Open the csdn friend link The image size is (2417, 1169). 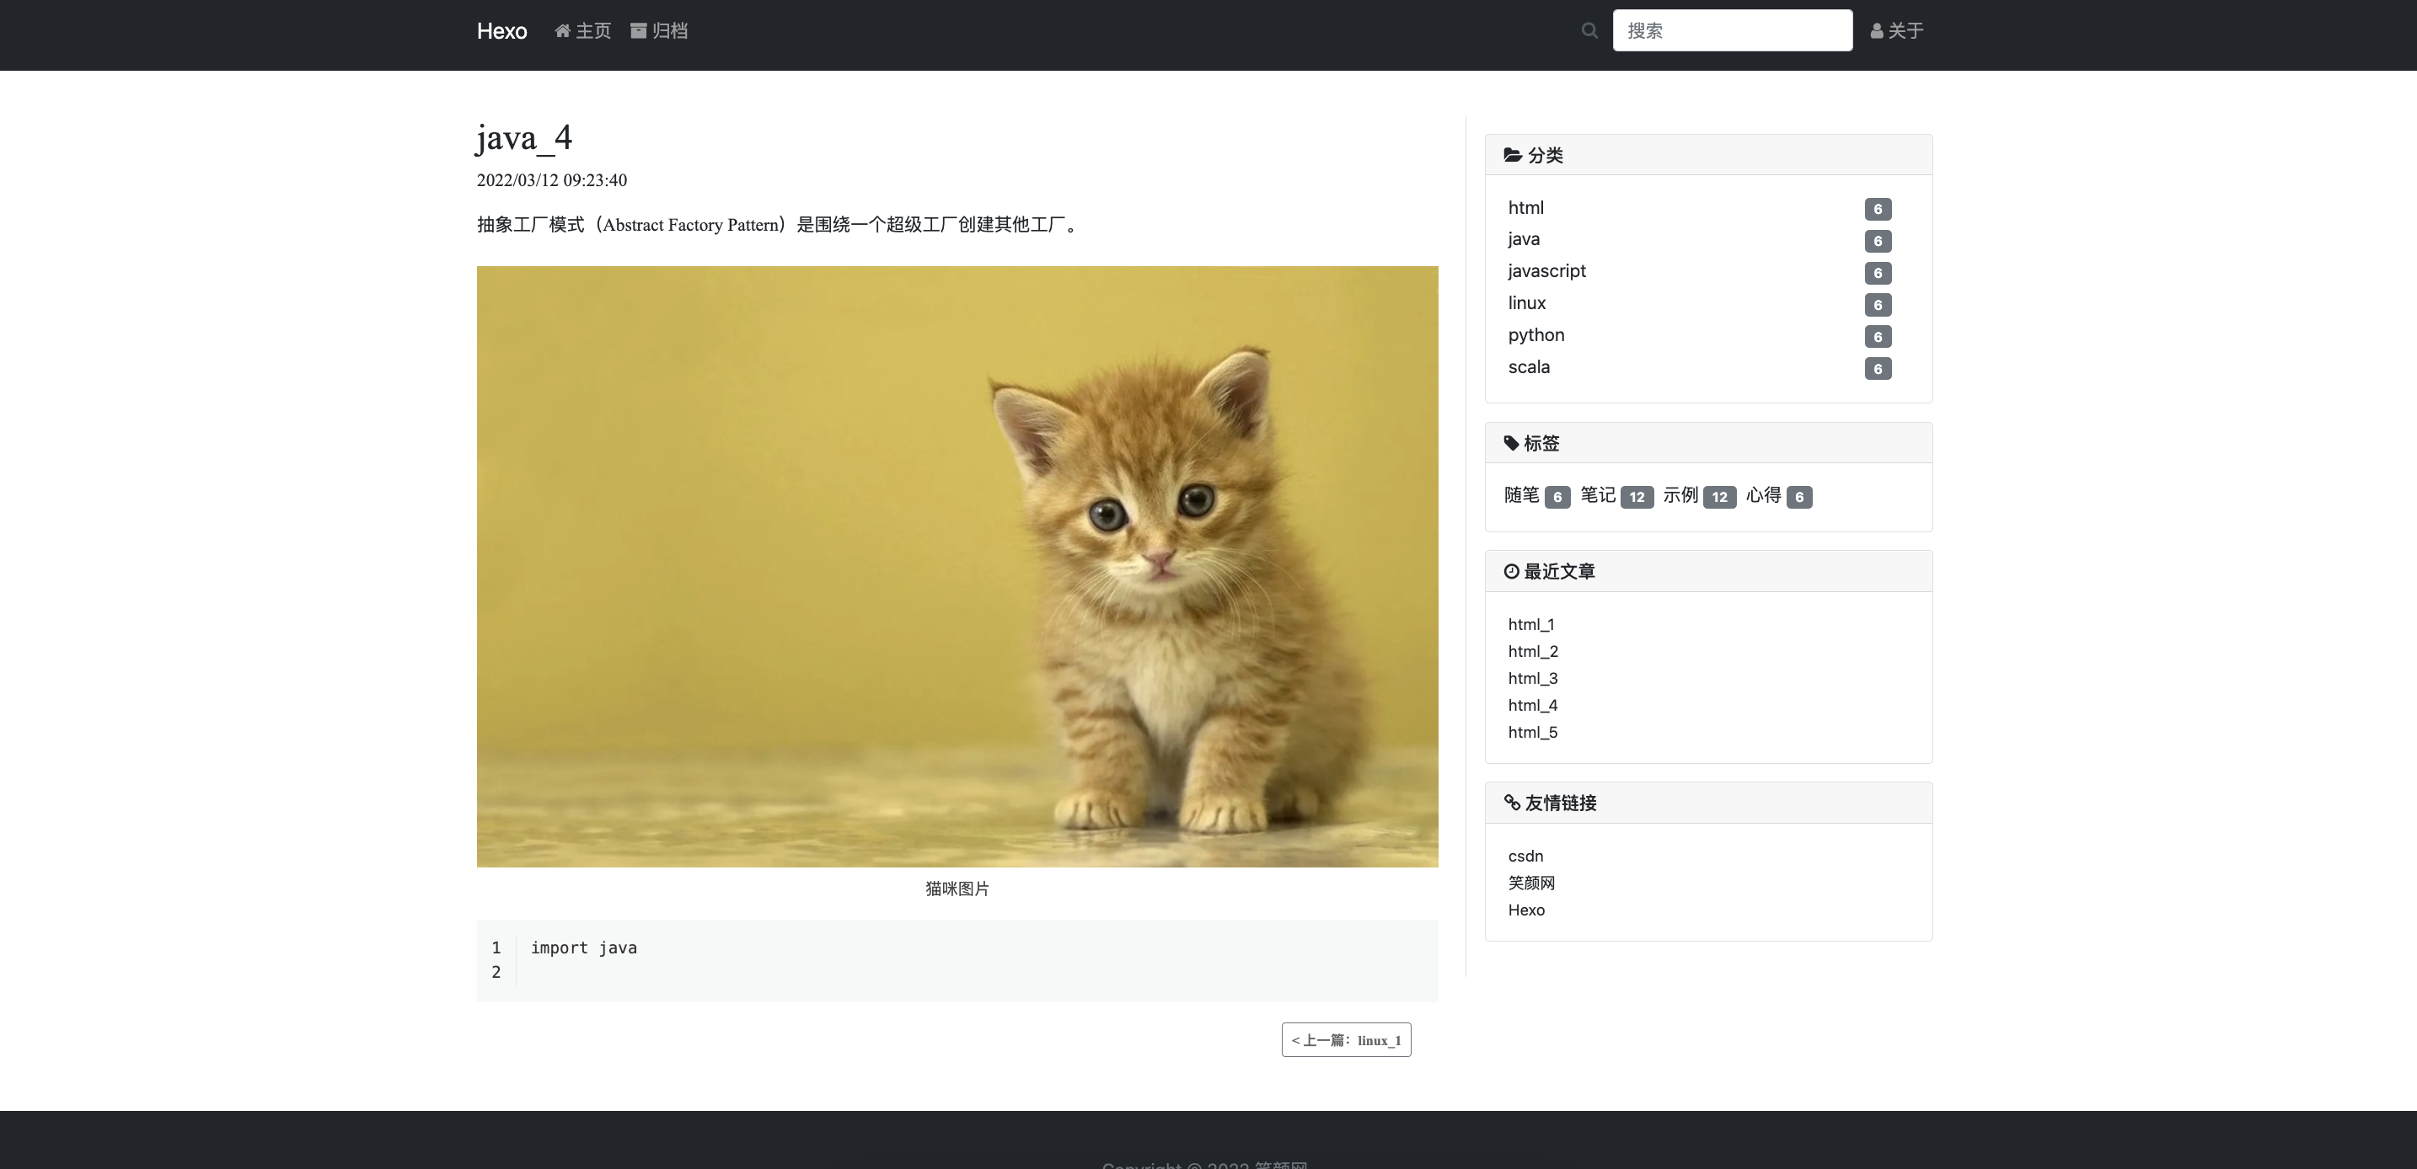coord(1525,856)
